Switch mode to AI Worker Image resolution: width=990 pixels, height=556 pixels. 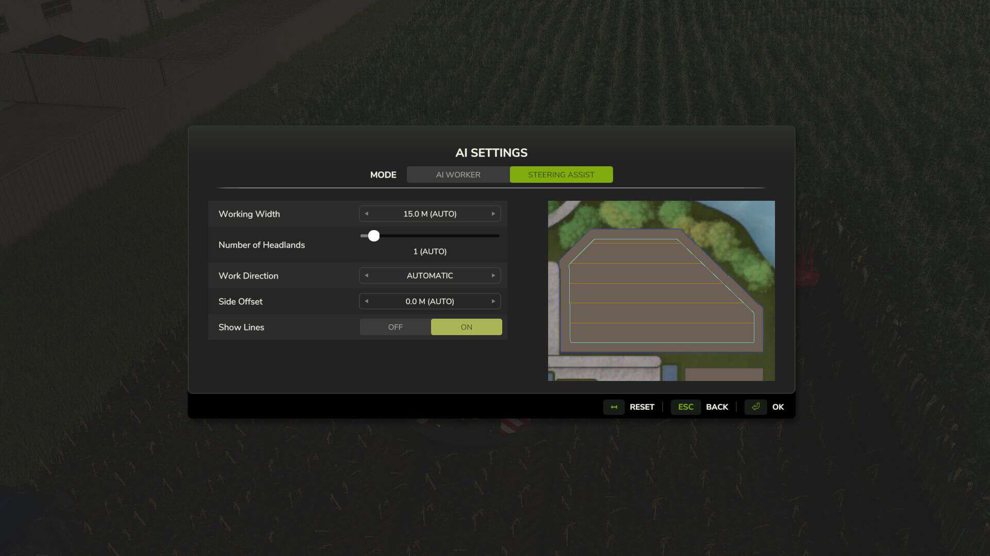[x=458, y=175]
